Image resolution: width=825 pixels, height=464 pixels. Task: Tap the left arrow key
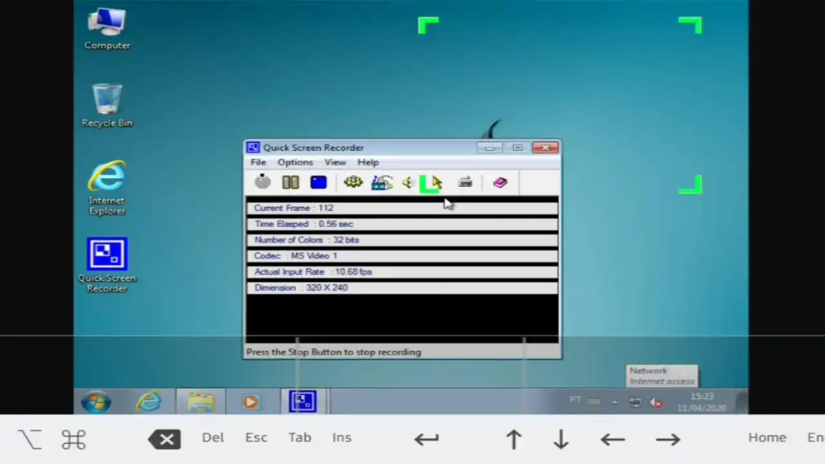pyautogui.click(x=612, y=440)
